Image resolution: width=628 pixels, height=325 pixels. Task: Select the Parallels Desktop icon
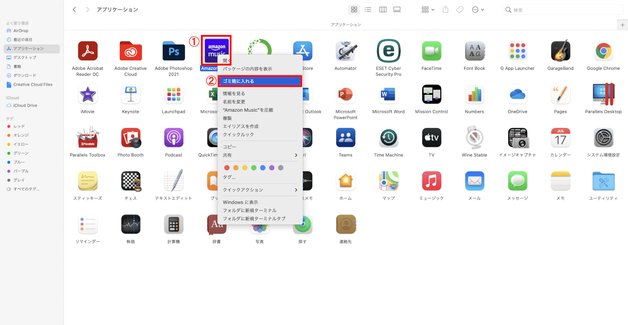[603, 94]
